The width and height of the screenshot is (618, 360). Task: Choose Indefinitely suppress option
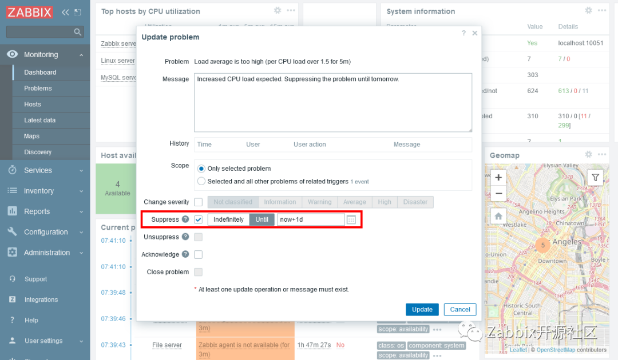point(228,219)
